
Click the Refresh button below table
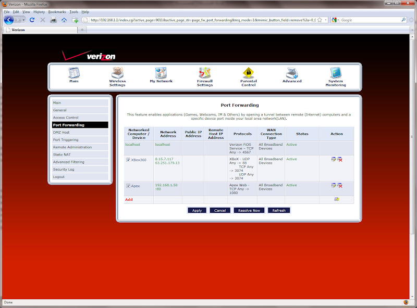[279, 210]
